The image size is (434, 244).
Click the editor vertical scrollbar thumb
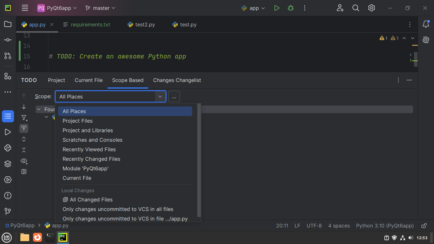[x=416, y=59]
